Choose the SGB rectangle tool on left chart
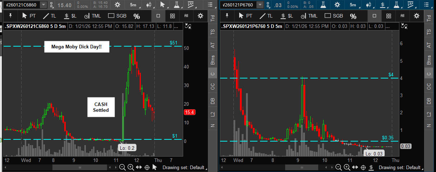436x172 pixels. tap(117, 16)
